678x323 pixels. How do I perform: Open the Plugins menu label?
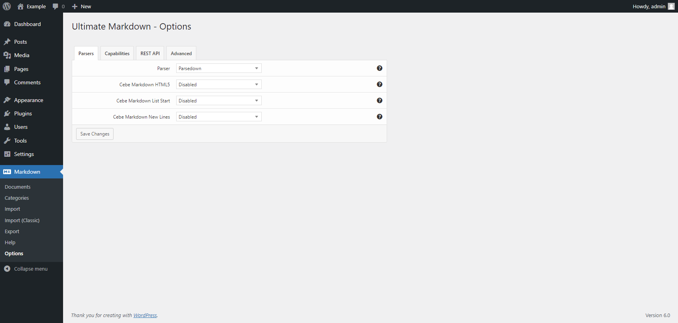click(x=23, y=113)
